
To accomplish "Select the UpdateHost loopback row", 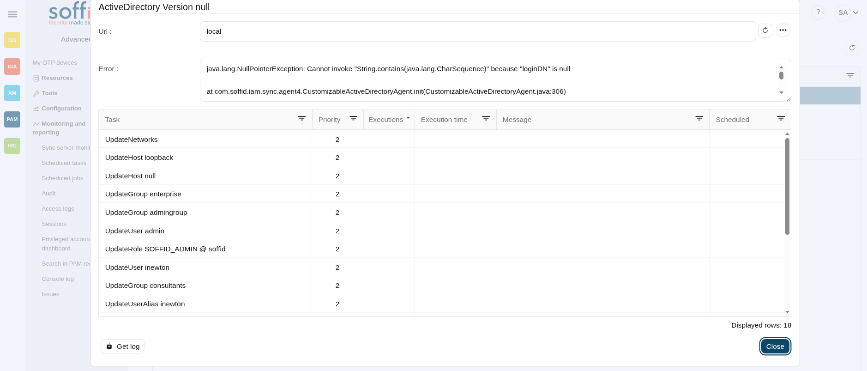I will 441,158.
